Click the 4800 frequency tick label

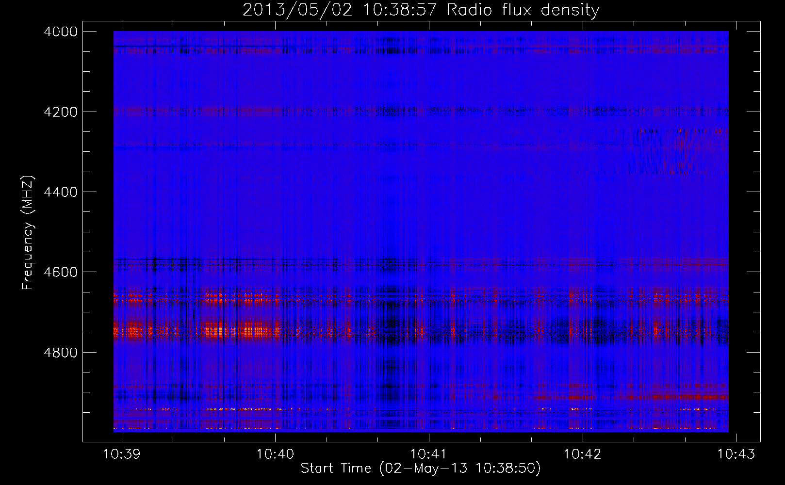pos(61,353)
